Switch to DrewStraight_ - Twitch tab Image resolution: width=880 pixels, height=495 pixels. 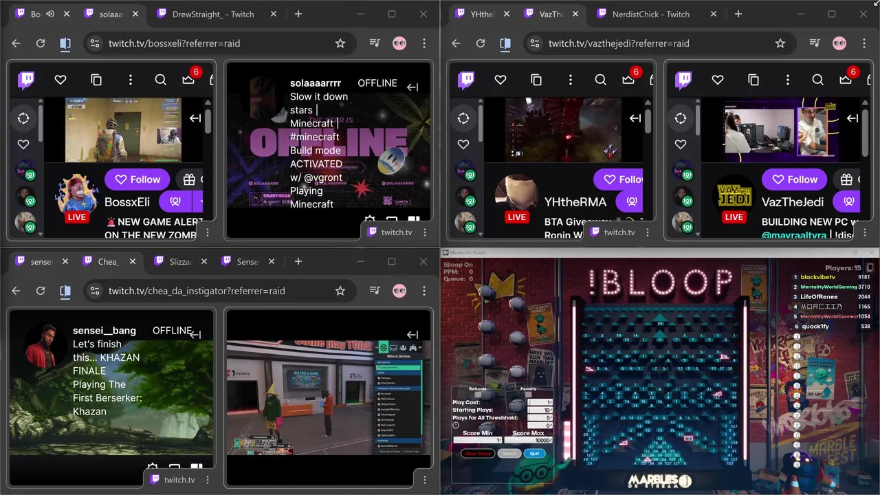point(212,14)
